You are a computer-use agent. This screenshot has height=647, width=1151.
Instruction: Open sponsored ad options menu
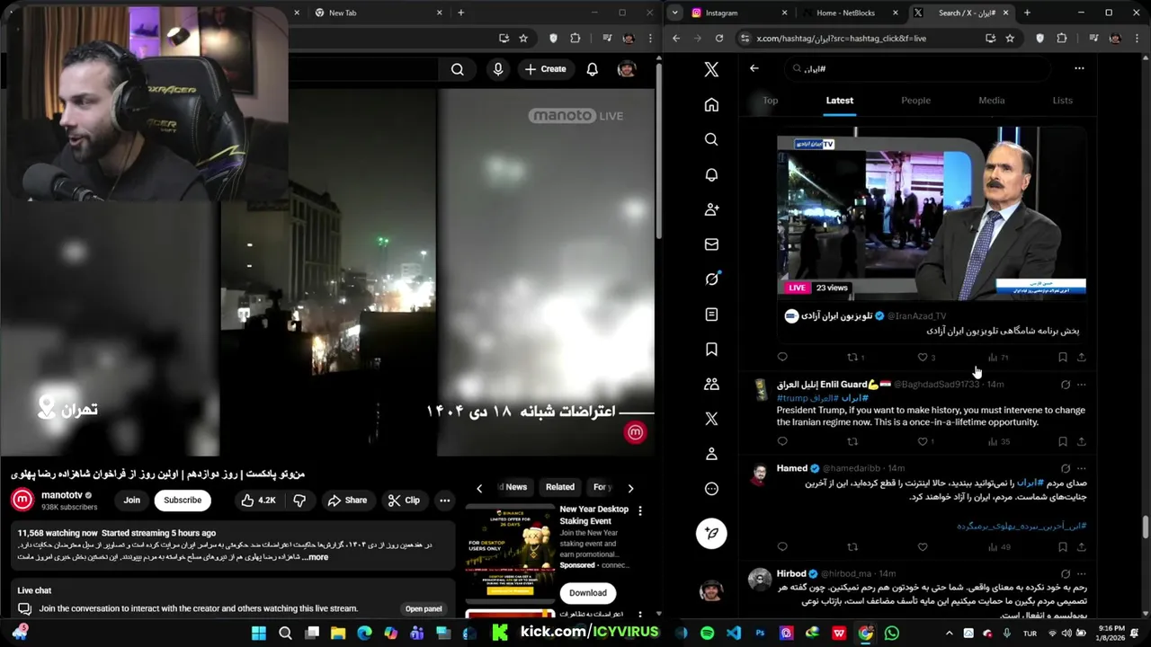[640, 510]
